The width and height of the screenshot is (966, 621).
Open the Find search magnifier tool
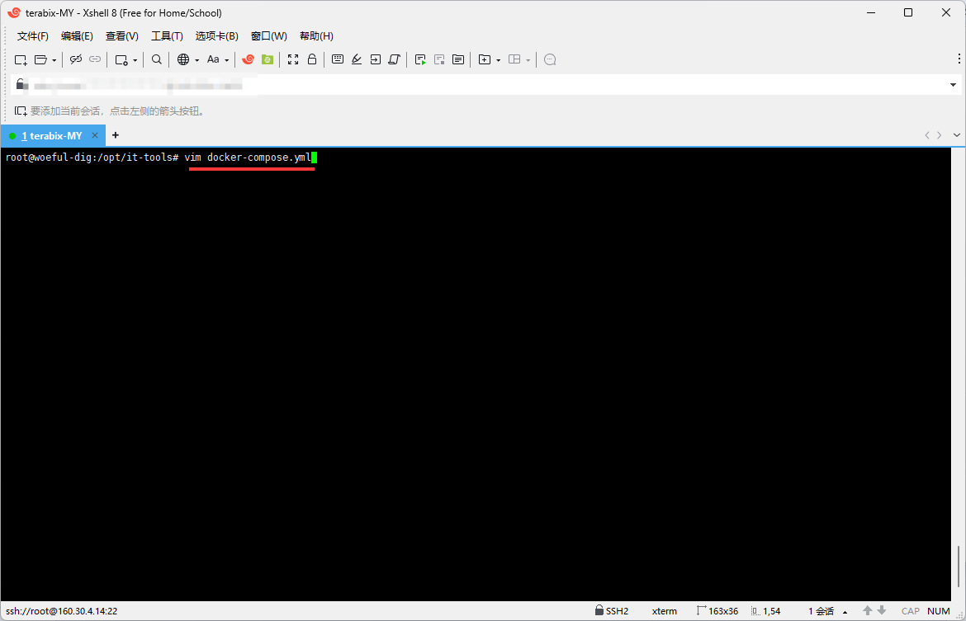157,59
